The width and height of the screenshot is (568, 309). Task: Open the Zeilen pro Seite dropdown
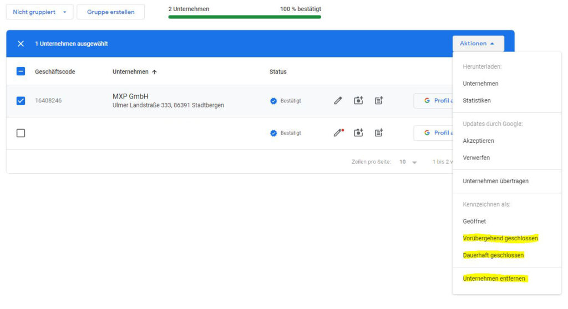pos(408,162)
